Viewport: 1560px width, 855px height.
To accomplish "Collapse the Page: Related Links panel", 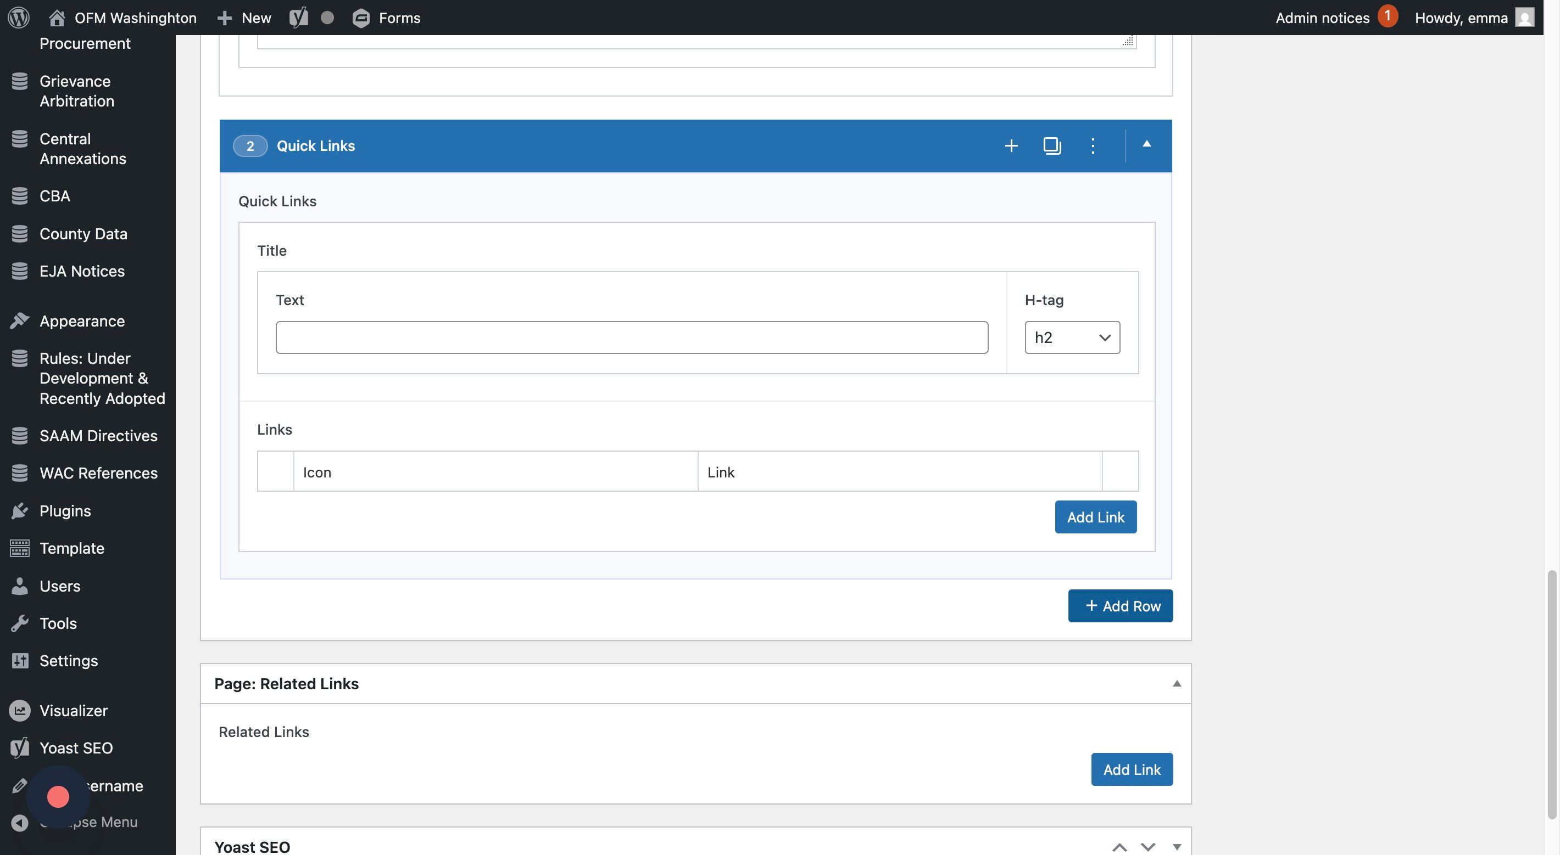I will (1177, 684).
